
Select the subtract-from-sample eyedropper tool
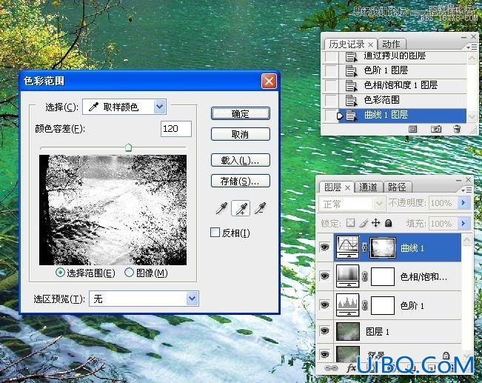tap(260, 208)
